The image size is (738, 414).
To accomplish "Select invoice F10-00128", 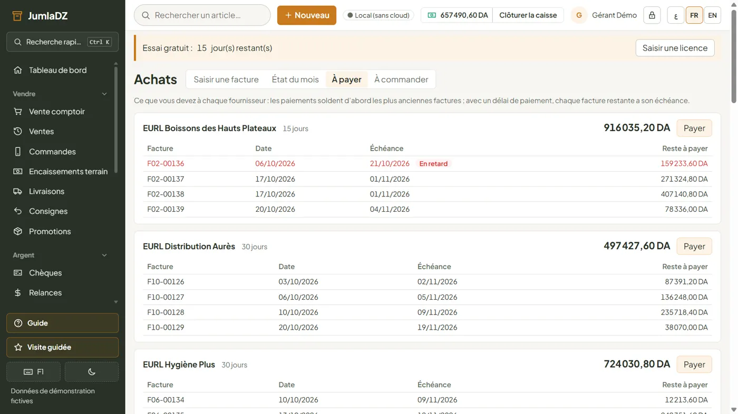I will pos(428,312).
